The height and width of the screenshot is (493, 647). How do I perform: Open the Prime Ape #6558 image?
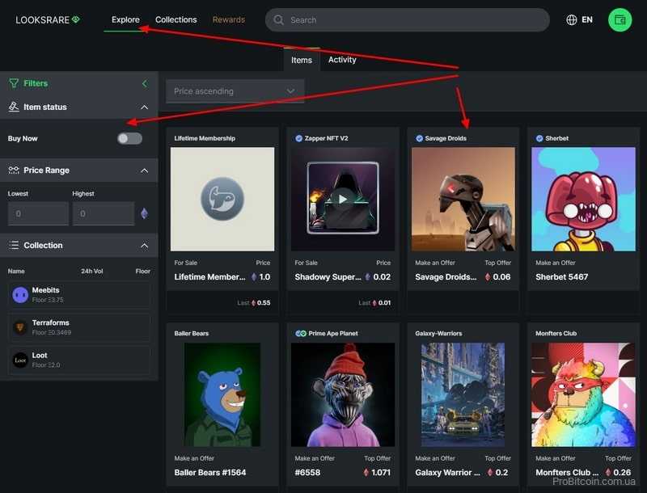[x=342, y=394]
